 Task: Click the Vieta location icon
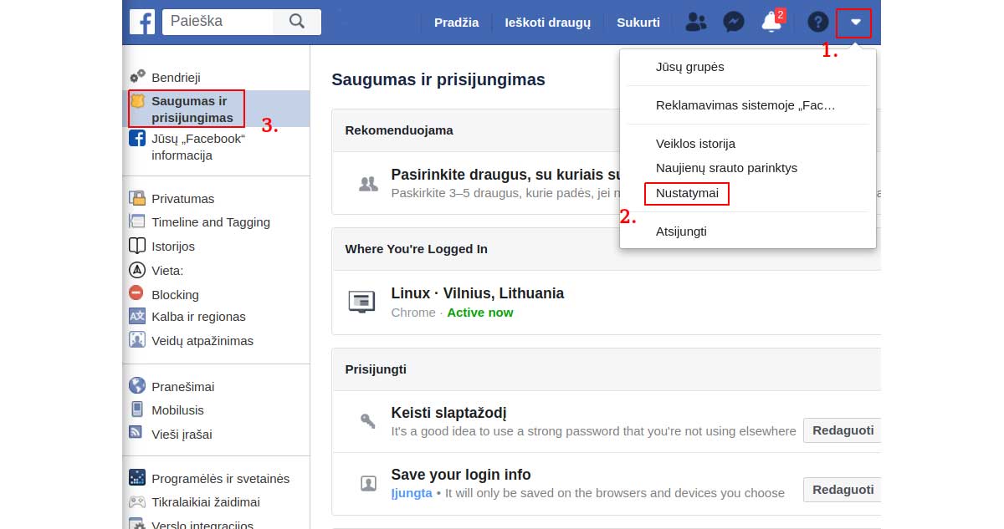point(137,270)
